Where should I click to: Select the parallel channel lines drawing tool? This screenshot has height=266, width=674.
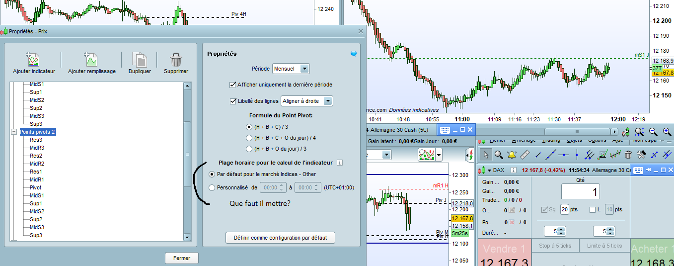[x=590, y=155]
